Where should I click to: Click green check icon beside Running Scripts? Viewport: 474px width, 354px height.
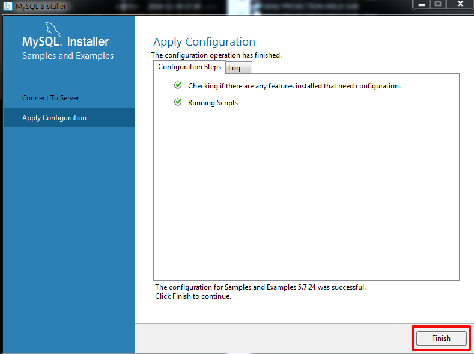(x=178, y=102)
